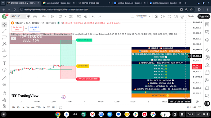211x118 pixels.
Task: Add symbol to compare with plus icon
Action: click(x=35, y=16)
